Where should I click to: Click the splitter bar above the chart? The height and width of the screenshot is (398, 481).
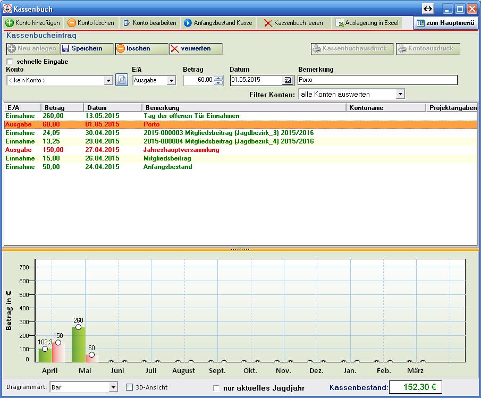click(x=240, y=249)
